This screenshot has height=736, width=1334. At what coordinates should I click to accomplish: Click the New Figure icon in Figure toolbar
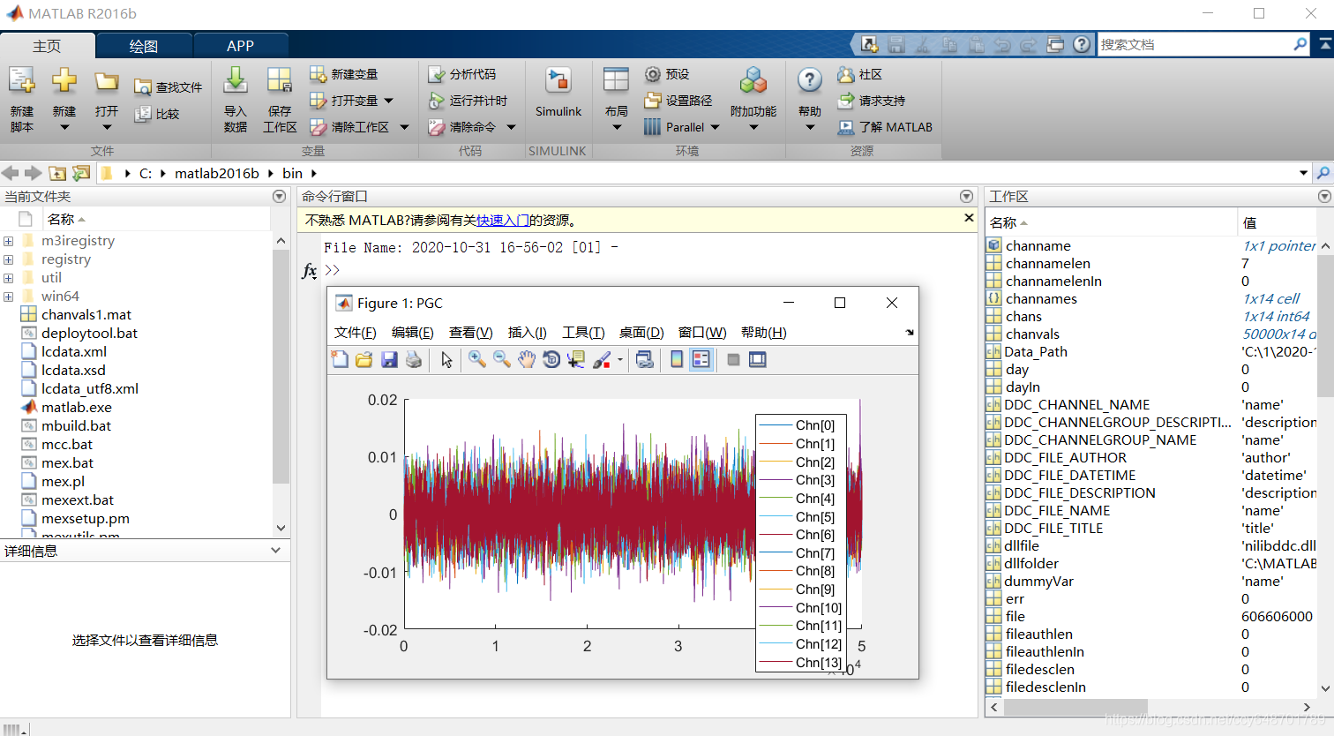point(340,359)
